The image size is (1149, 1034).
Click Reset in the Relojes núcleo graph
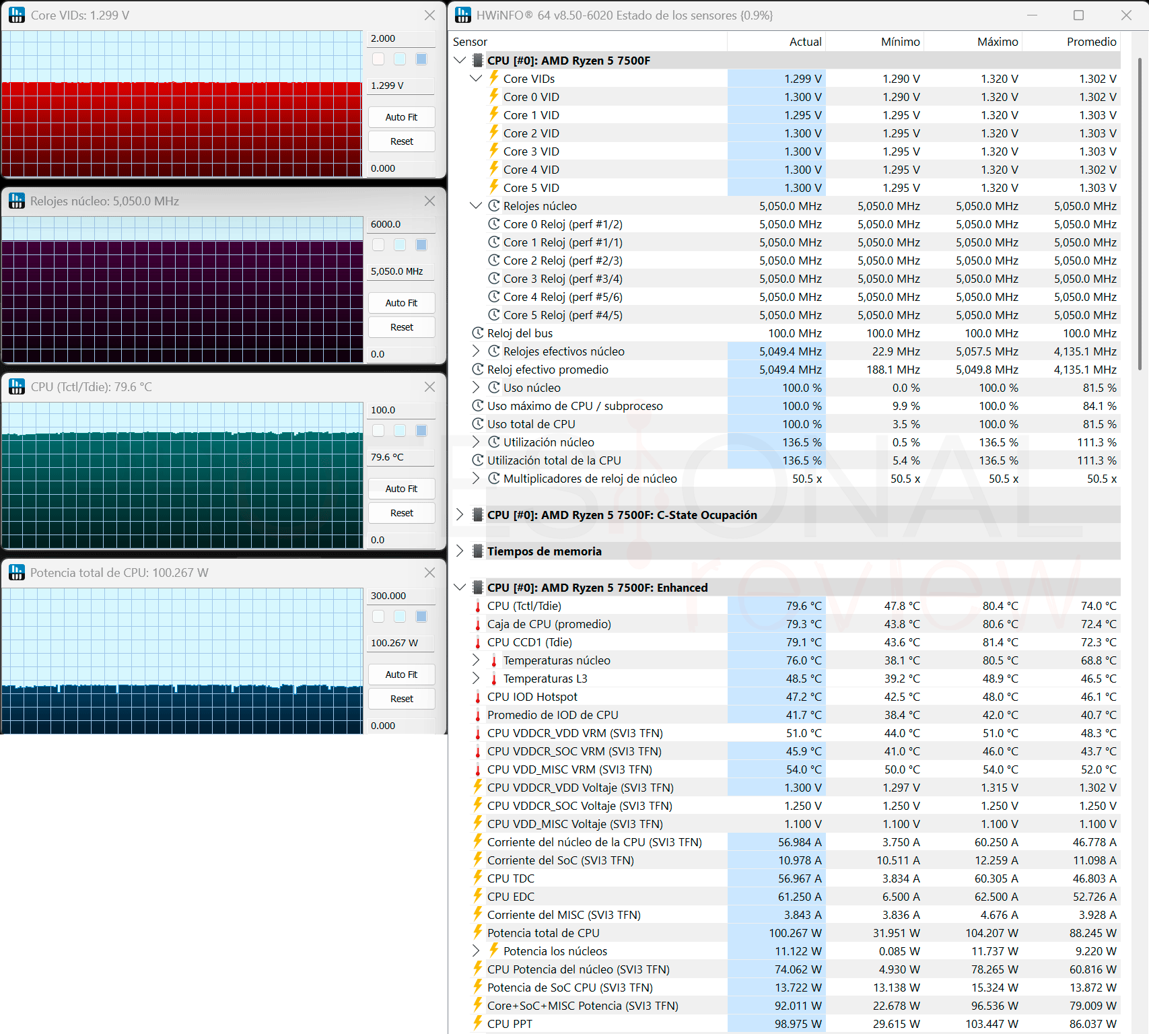401,327
